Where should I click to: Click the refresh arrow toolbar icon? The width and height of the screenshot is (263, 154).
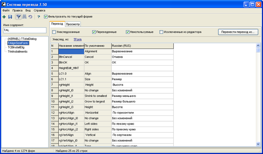coord(30,17)
